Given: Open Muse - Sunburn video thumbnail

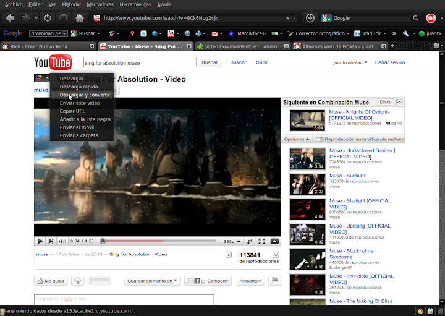Looking at the screenshot, I should (307, 184).
